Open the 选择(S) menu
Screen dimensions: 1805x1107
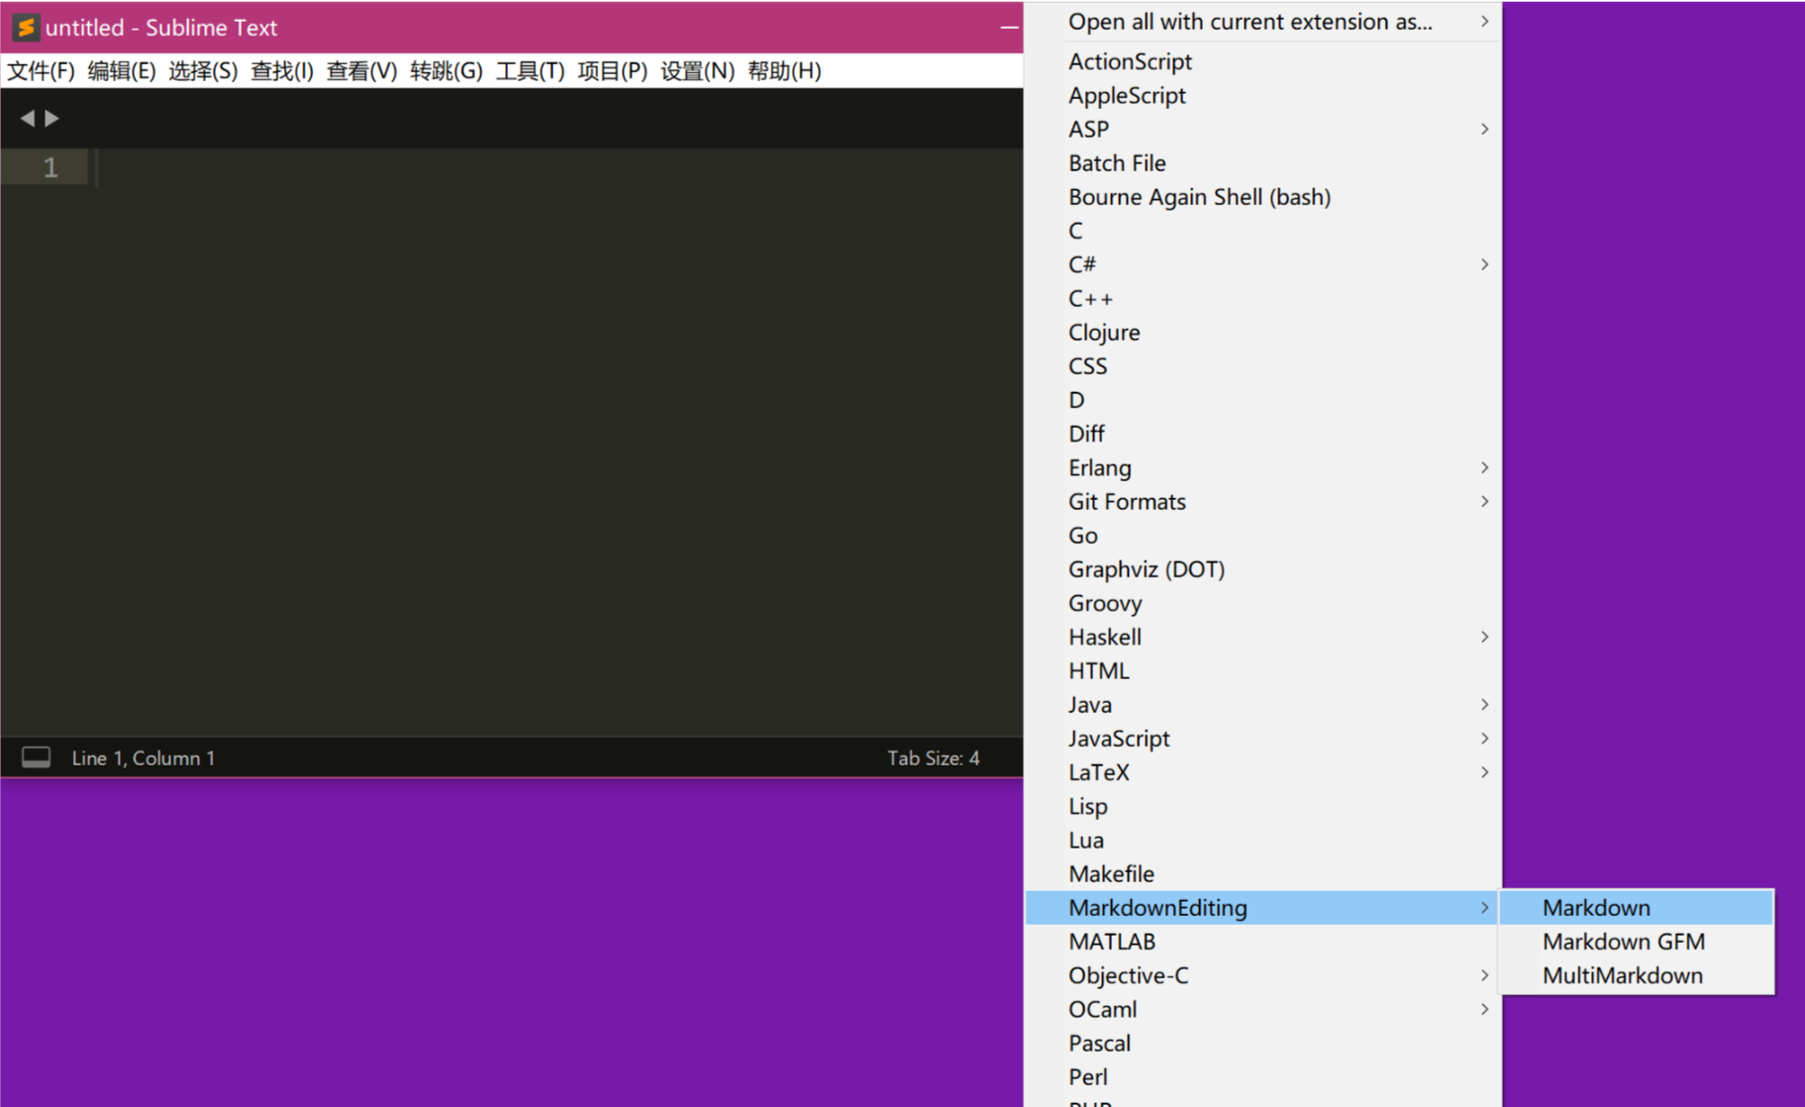pos(203,71)
